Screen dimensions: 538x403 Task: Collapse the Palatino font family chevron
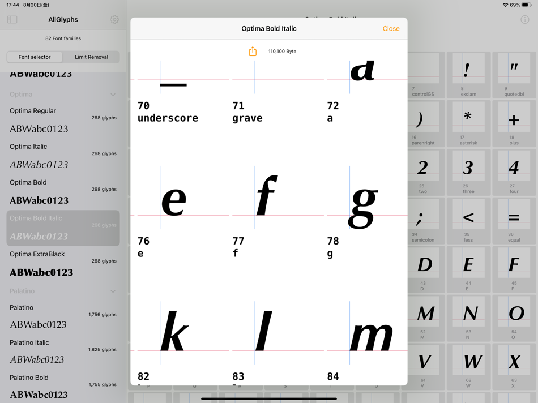pos(113,291)
